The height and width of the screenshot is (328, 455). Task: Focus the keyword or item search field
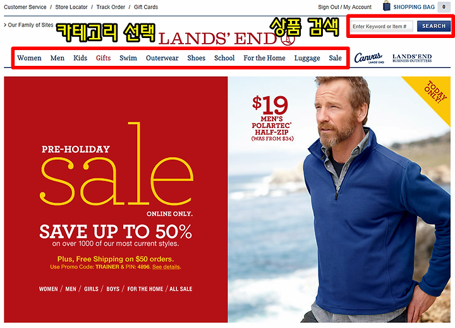(x=382, y=27)
